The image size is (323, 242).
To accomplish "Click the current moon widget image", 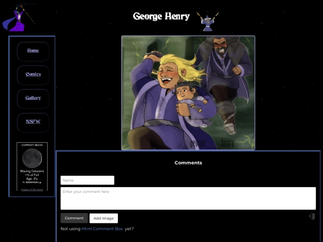I will [x=32, y=158].
